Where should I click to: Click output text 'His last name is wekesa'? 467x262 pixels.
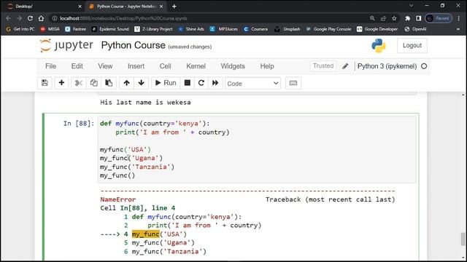[x=145, y=103]
